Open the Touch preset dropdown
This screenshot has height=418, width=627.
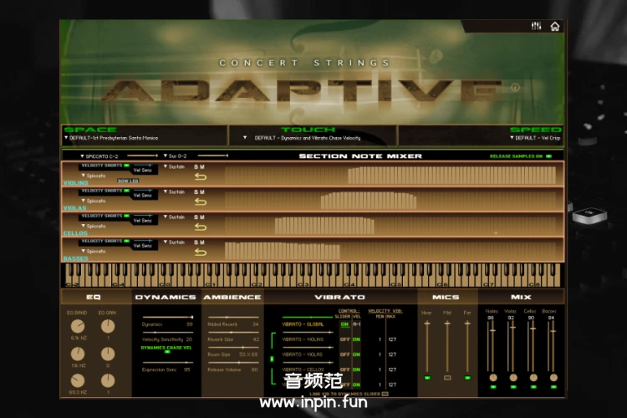coord(302,138)
